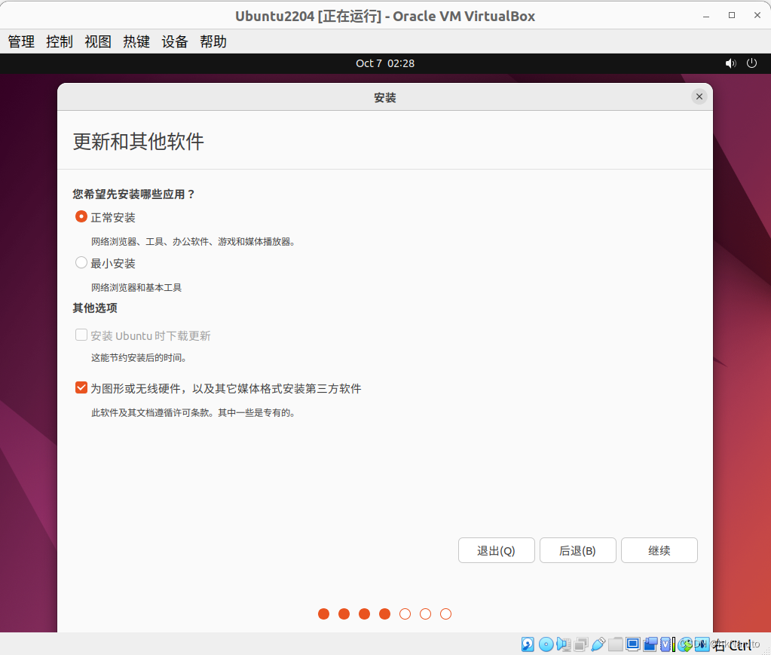
Task: Click the text 此软件及其文档遵循许可条款
Action: click(151, 413)
